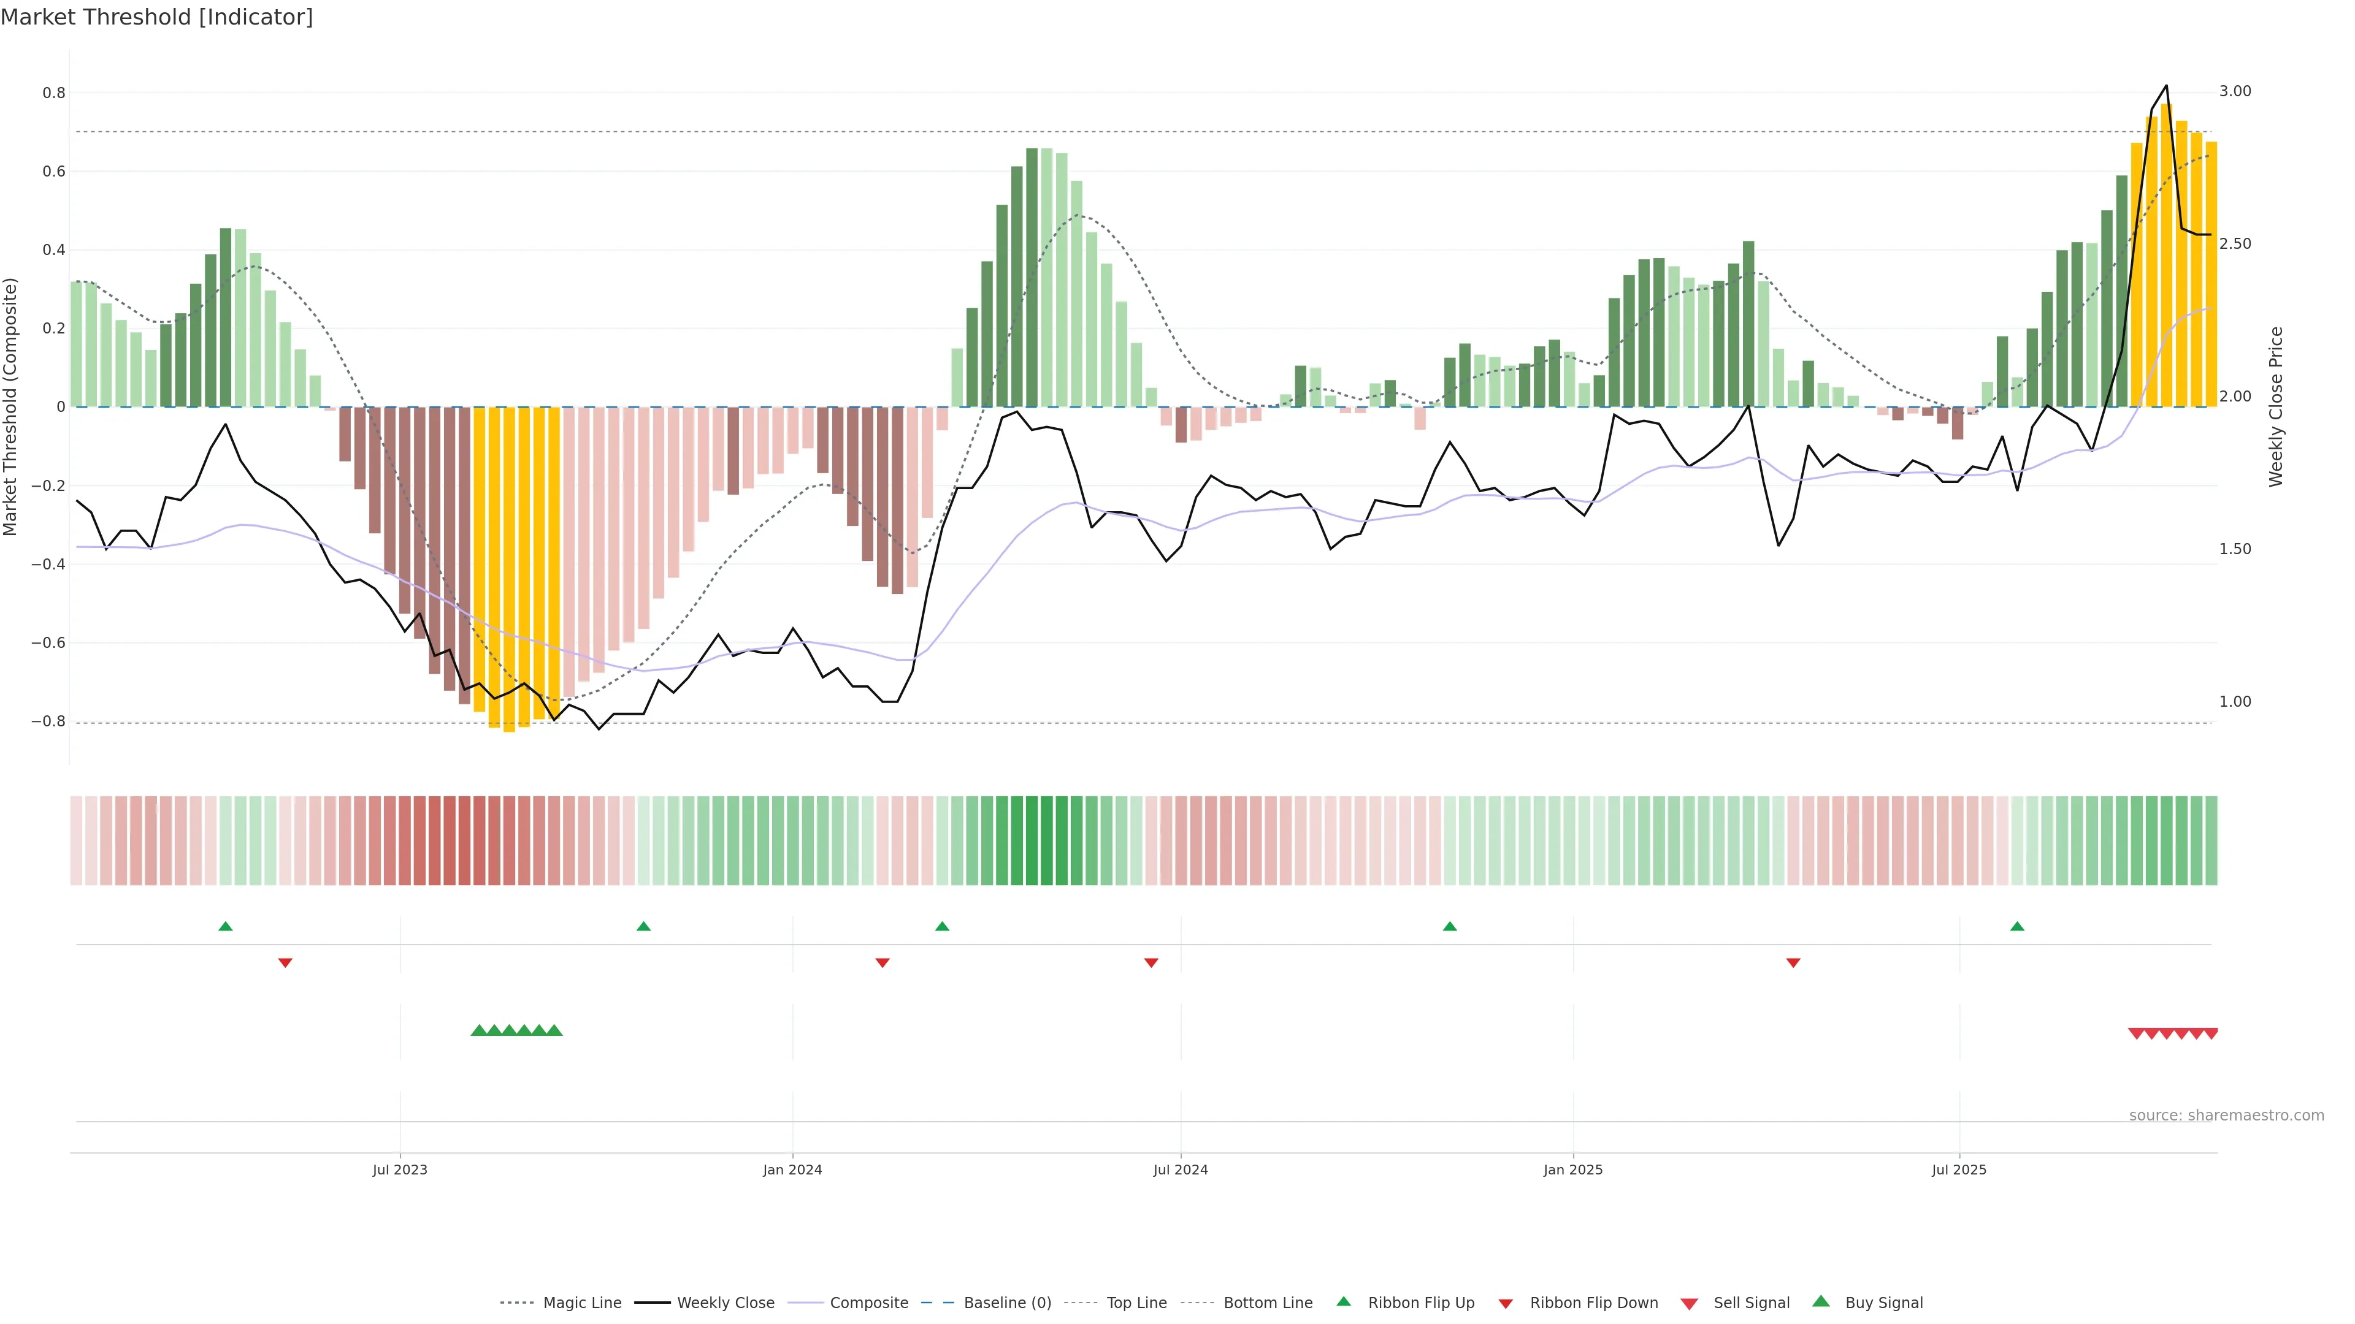Select the ribbon flip down marker before Jul 2024
The height and width of the screenshot is (1324, 2355).
tap(1151, 963)
